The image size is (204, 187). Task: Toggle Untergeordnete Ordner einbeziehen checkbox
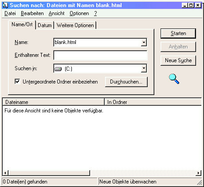tap(17, 81)
